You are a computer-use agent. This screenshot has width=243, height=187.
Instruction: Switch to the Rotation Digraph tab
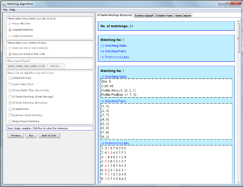pyautogui.click(x=144, y=16)
